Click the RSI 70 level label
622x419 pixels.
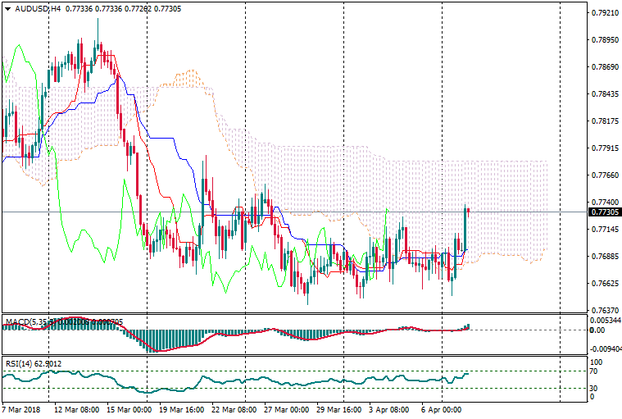(596, 371)
